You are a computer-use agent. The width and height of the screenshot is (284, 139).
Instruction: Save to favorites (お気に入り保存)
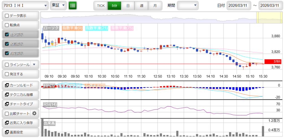click(20, 123)
